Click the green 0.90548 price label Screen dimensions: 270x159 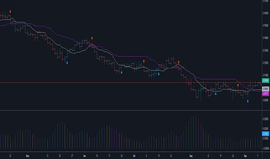[x=265, y=80]
